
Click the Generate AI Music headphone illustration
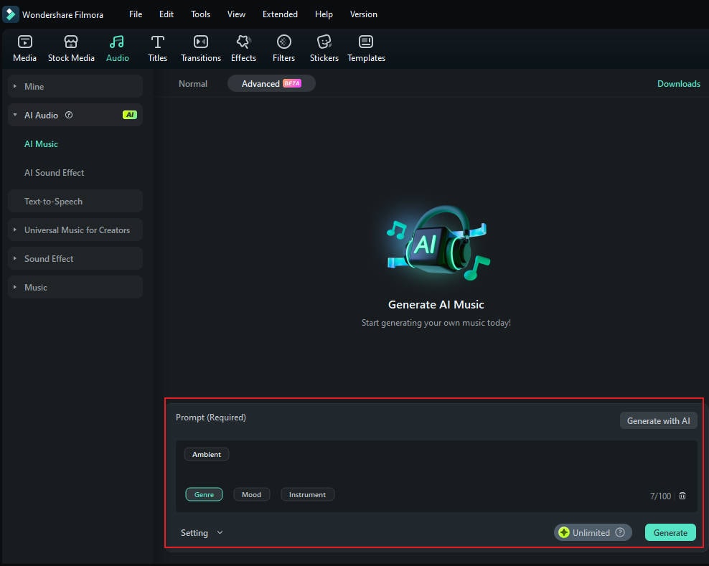[x=437, y=243]
